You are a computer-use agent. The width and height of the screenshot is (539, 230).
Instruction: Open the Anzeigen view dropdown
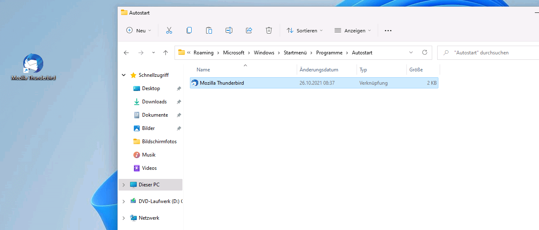coord(352,30)
